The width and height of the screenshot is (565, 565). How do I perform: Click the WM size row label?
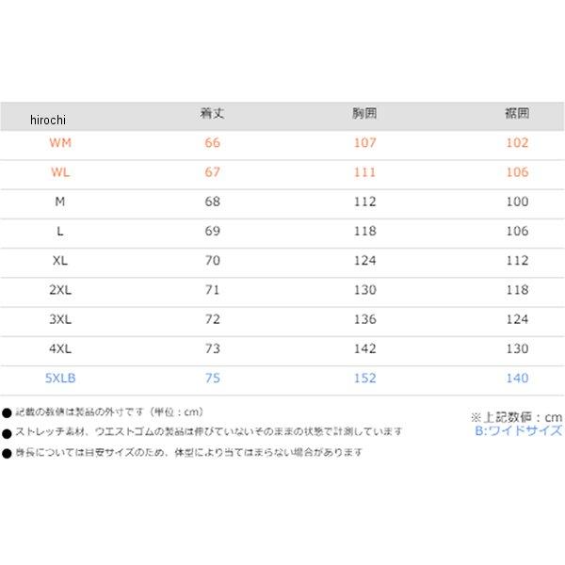pyautogui.click(x=60, y=143)
